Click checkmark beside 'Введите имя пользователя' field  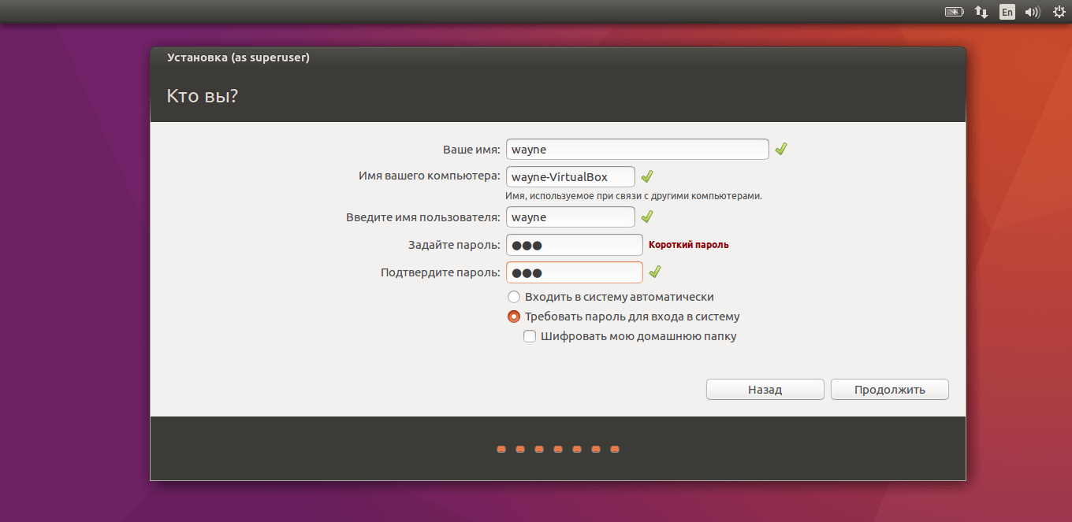pos(646,217)
